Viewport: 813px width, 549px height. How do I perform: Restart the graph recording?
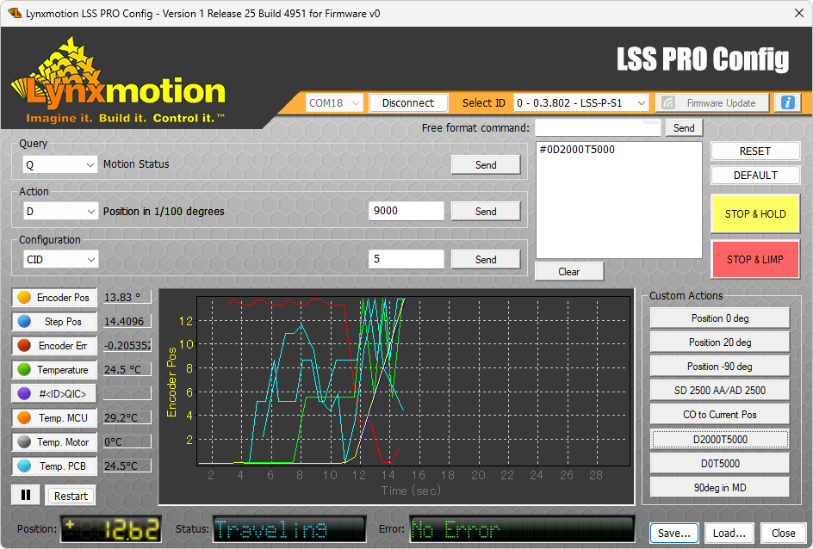(x=71, y=496)
